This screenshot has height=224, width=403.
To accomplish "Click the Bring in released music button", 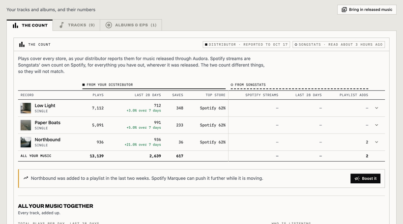I will [367, 9].
